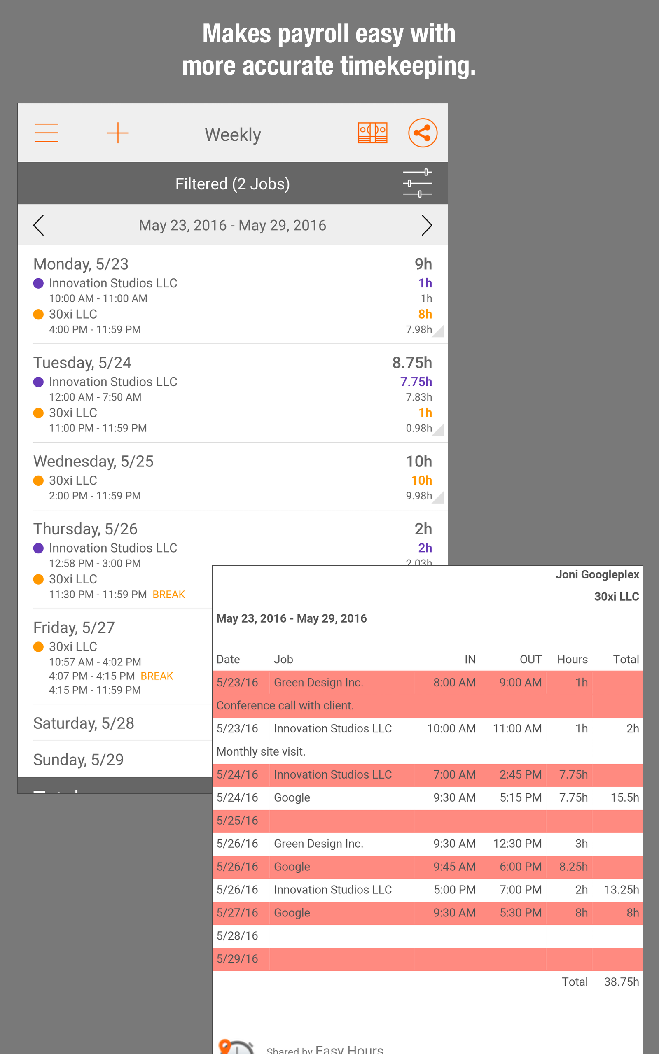Open Wednesday, 5/25 day header

pos(93,461)
